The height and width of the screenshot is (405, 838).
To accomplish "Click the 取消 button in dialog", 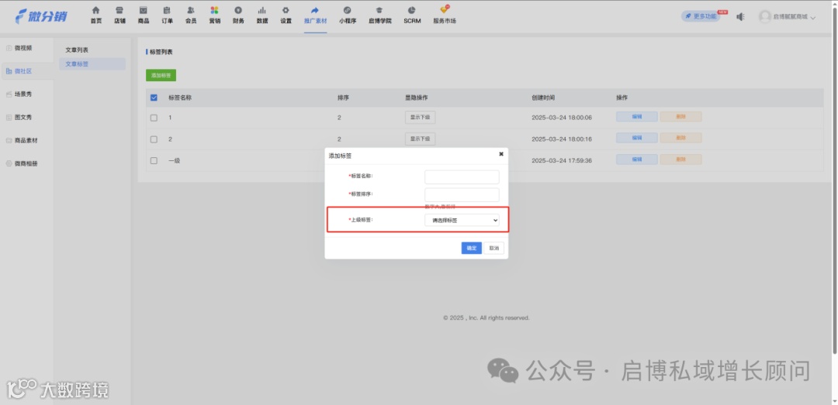I will 493,248.
